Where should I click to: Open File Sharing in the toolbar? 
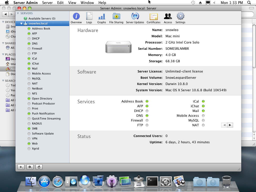[x=116, y=18]
